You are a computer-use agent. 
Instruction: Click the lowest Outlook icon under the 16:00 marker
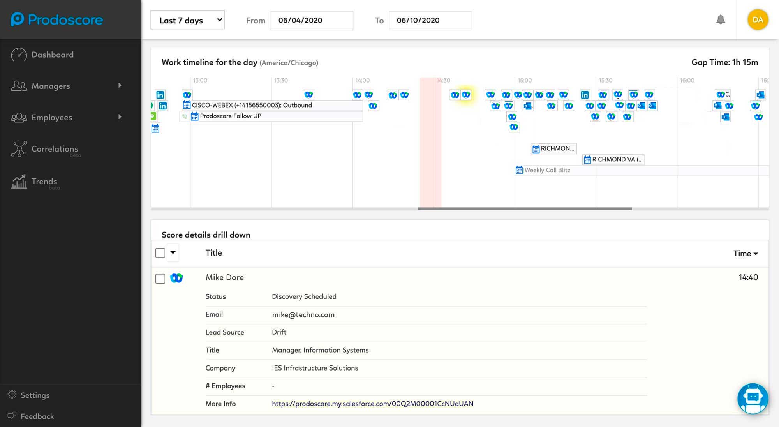(x=725, y=117)
